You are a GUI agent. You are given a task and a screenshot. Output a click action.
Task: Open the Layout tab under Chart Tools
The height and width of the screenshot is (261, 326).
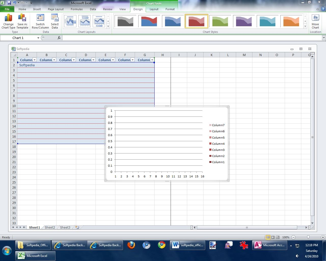point(154,9)
